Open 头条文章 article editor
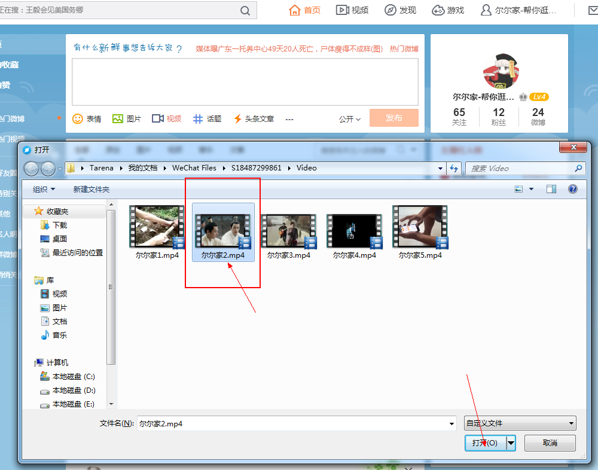Viewport: 598px width, 470px height. click(254, 118)
